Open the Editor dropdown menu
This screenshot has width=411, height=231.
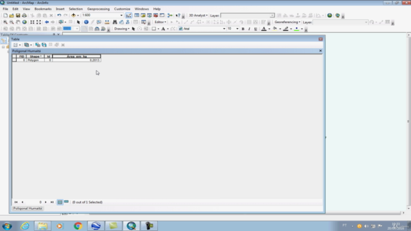point(160,22)
